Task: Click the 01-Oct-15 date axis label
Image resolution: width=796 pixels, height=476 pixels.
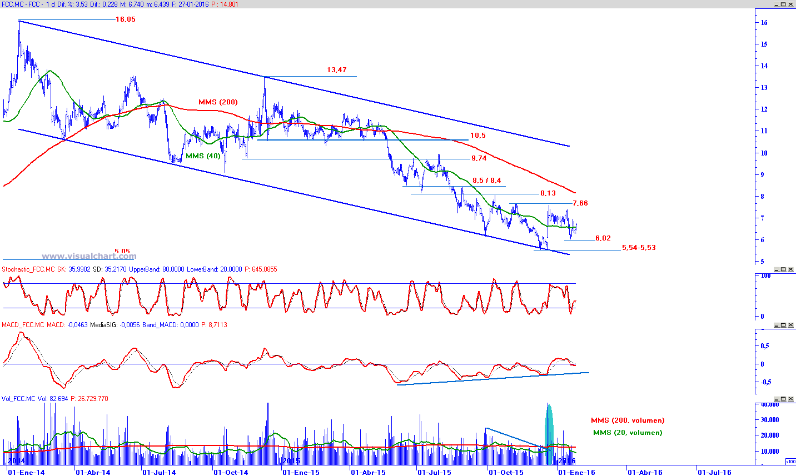Action: point(506,473)
